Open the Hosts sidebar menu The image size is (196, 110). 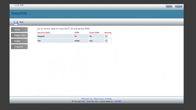click(19, 30)
